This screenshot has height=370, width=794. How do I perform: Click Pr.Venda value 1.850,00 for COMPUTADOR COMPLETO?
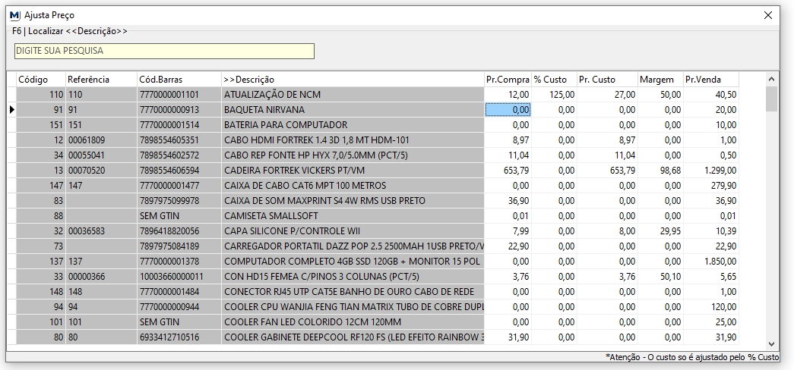(717, 262)
